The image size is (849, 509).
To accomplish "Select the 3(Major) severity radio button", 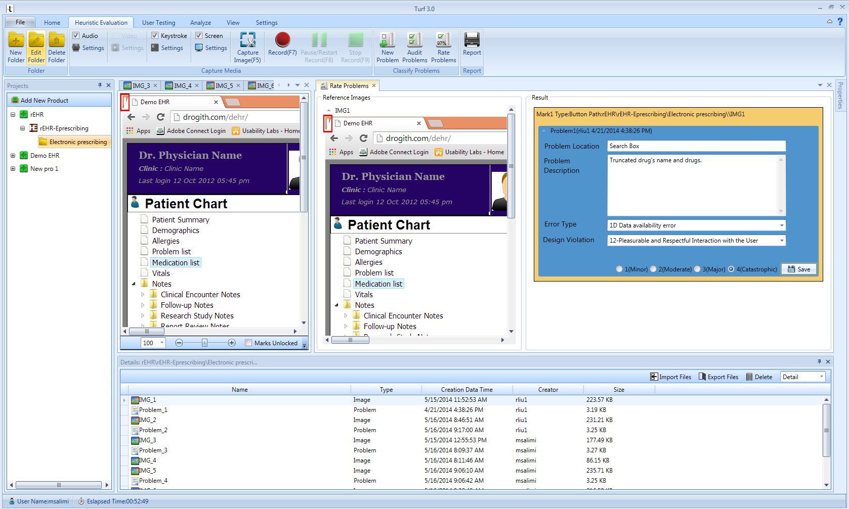I will 697,269.
